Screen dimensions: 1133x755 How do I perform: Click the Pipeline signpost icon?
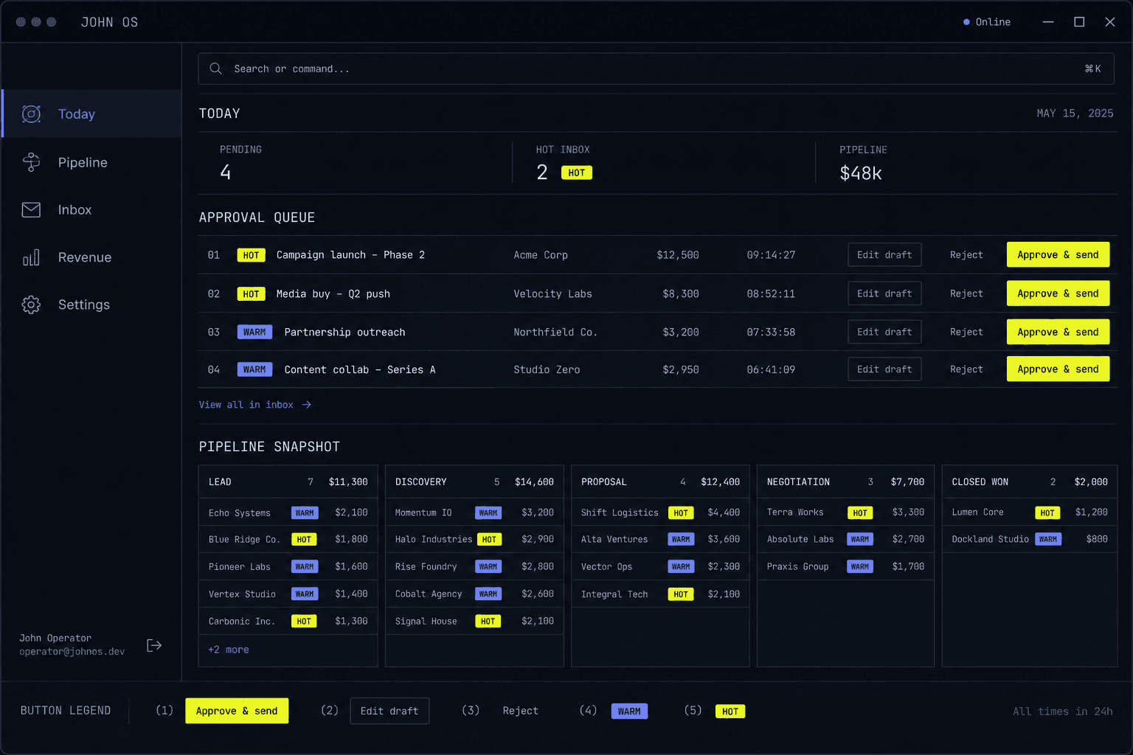pyautogui.click(x=31, y=162)
